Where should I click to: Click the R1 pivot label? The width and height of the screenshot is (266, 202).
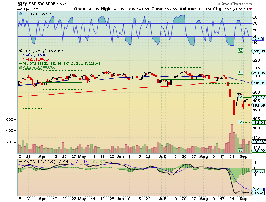click(x=241, y=73)
